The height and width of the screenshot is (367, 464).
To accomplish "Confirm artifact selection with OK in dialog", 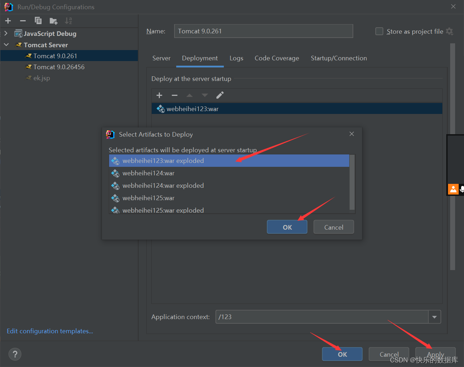I will 287,227.
